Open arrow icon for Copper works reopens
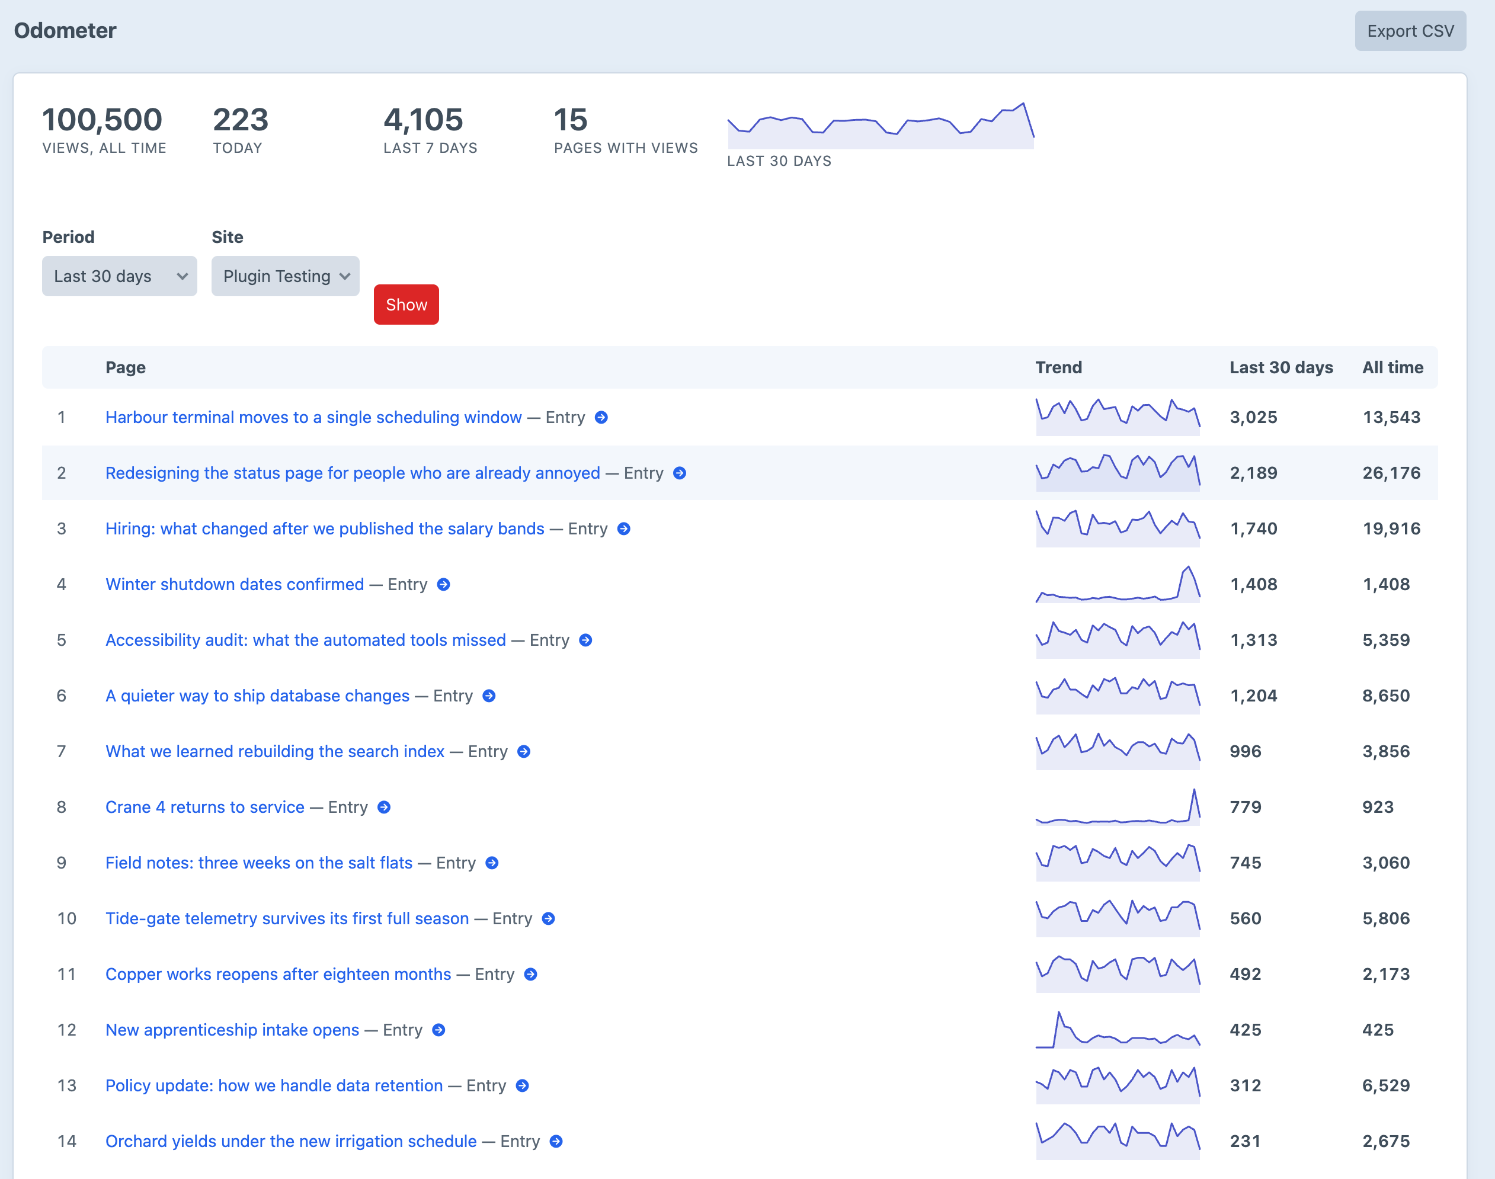Image resolution: width=1495 pixels, height=1179 pixels. pos(531,975)
